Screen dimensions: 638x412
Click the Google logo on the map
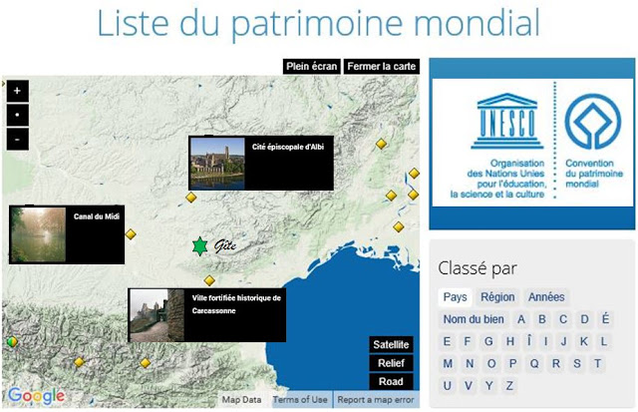[36, 396]
